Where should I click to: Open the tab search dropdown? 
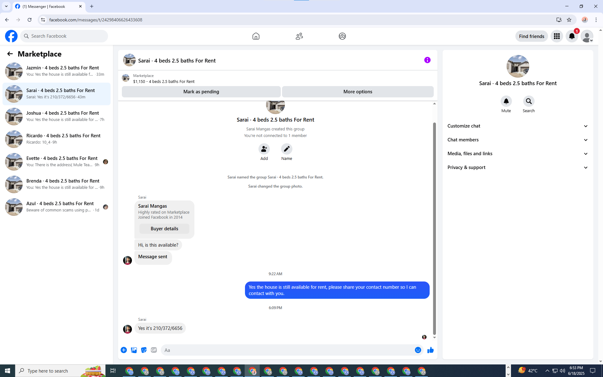6,6
